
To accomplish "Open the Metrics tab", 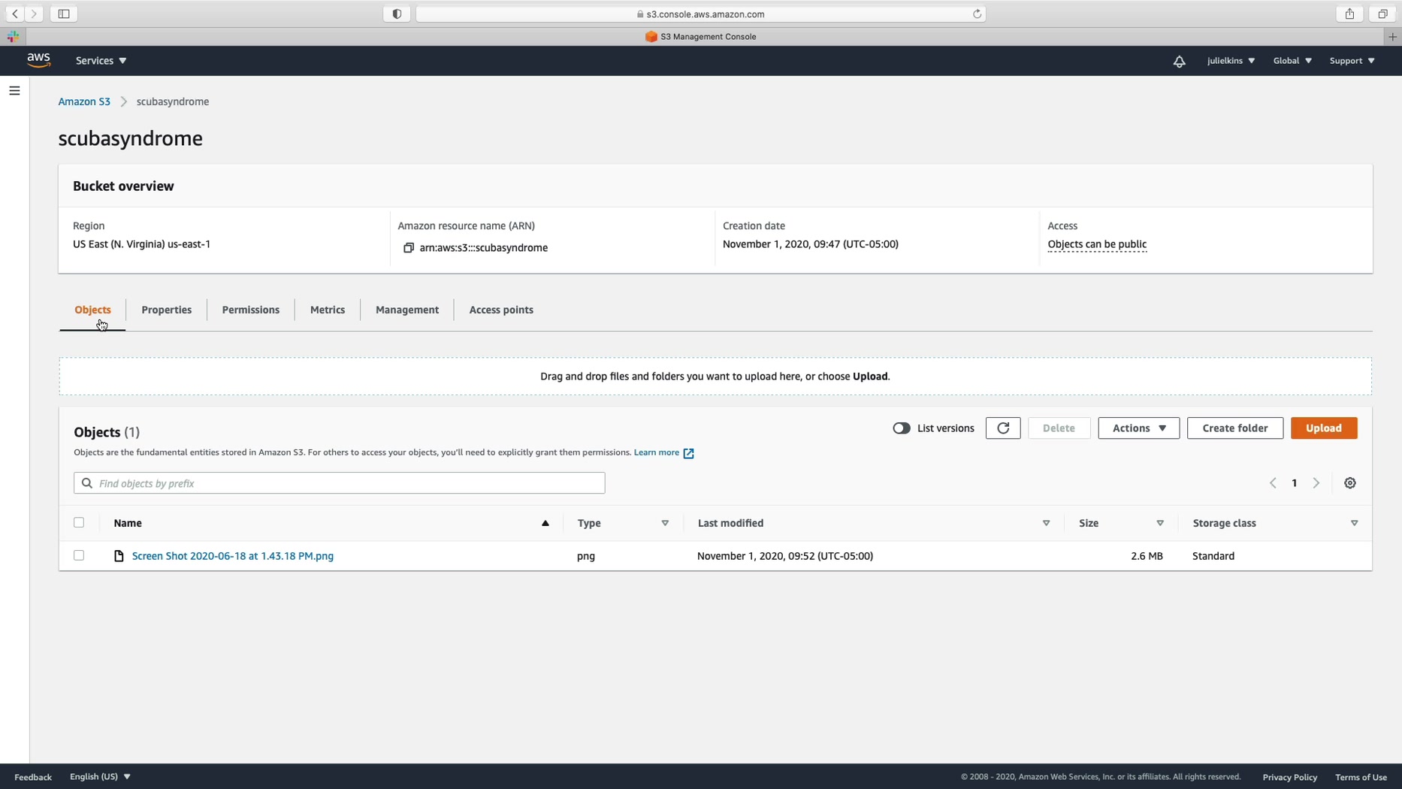I will (328, 310).
